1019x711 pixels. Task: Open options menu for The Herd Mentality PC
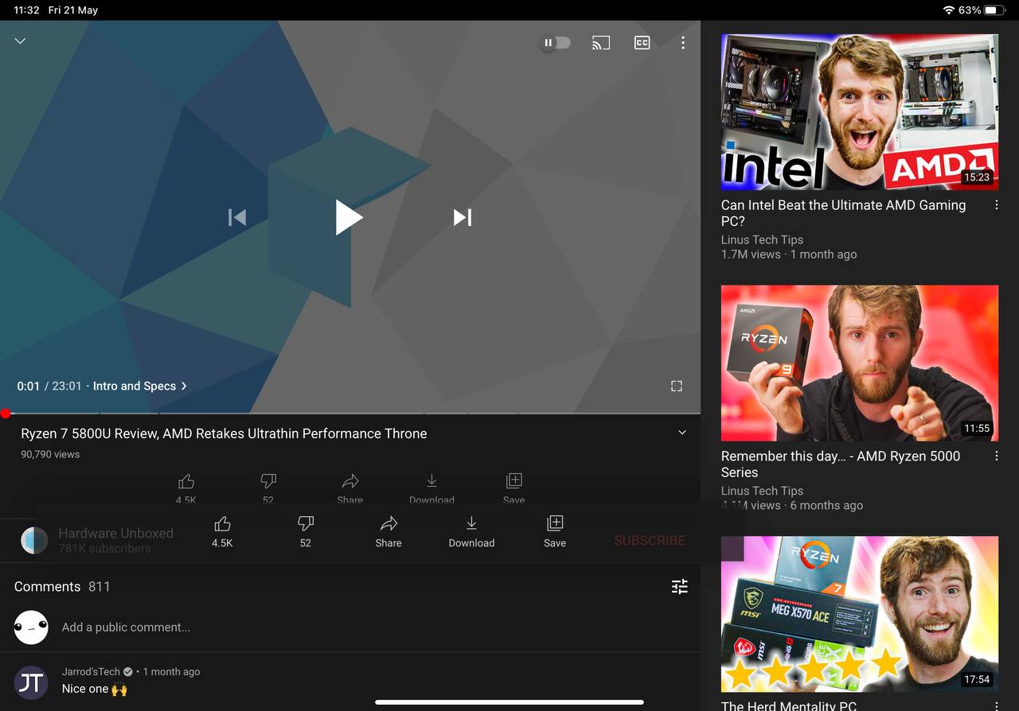click(997, 706)
